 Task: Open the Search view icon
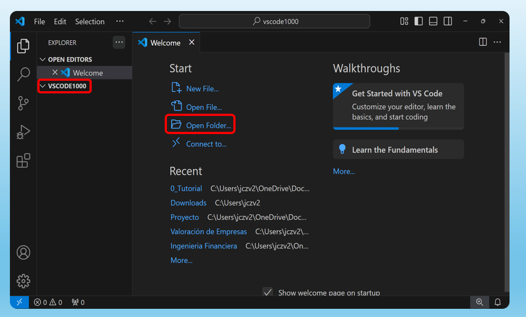point(23,74)
